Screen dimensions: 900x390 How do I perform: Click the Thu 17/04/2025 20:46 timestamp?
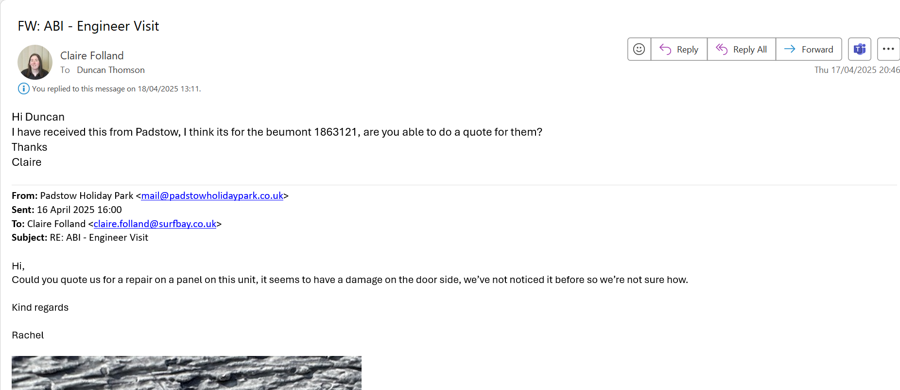point(857,70)
